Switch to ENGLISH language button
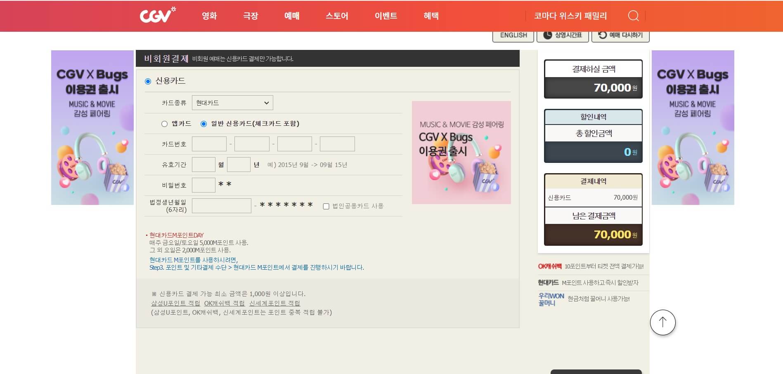Viewport: 783px width, 374px height. click(513, 35)
